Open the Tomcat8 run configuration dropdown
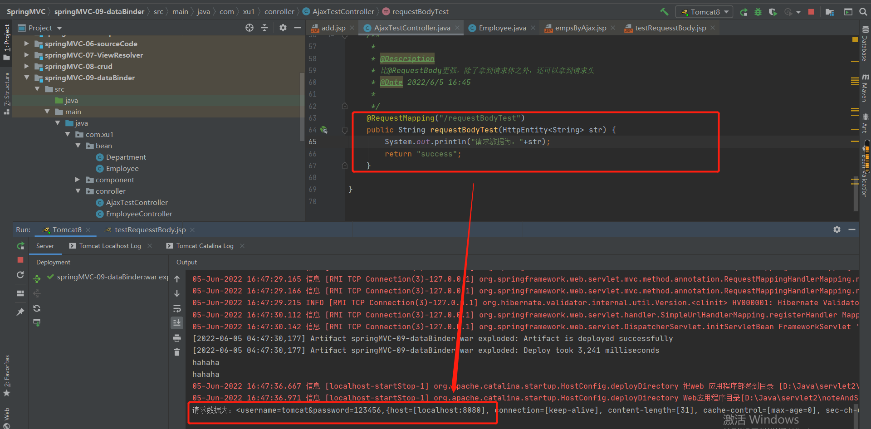 704,12
